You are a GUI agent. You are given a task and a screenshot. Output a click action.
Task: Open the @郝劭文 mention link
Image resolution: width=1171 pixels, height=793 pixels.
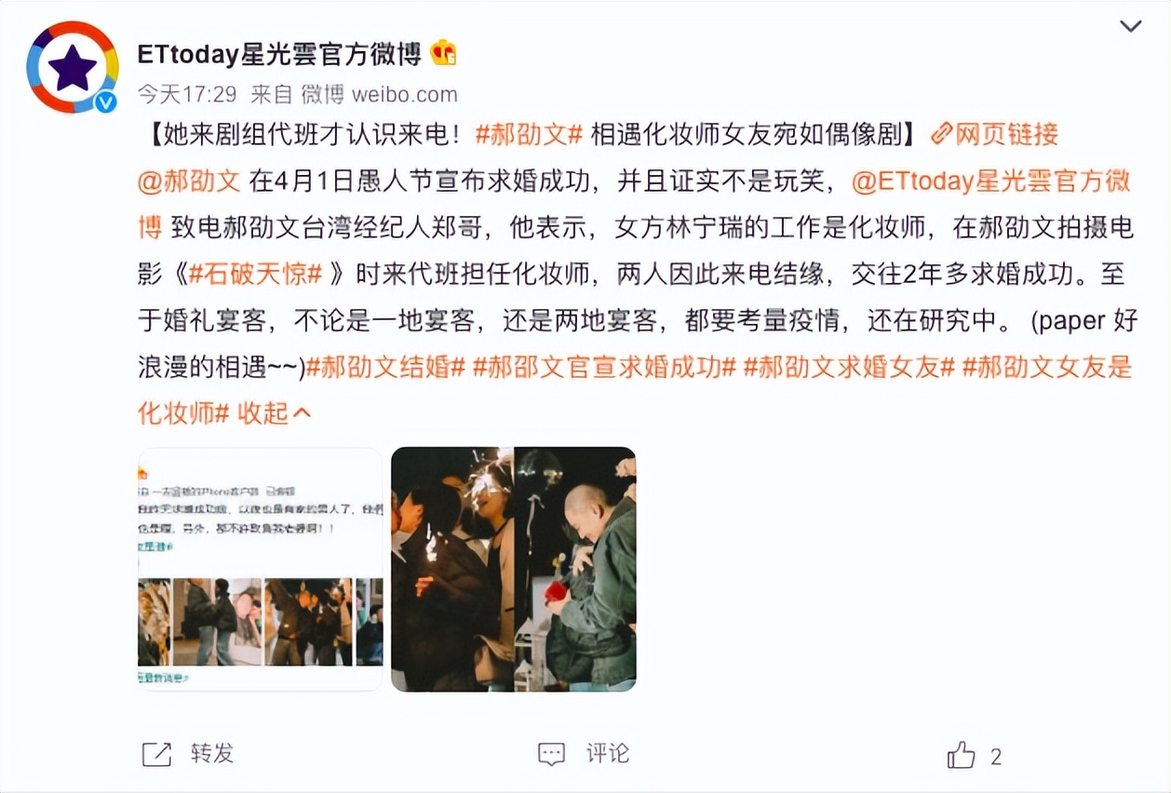189,181
